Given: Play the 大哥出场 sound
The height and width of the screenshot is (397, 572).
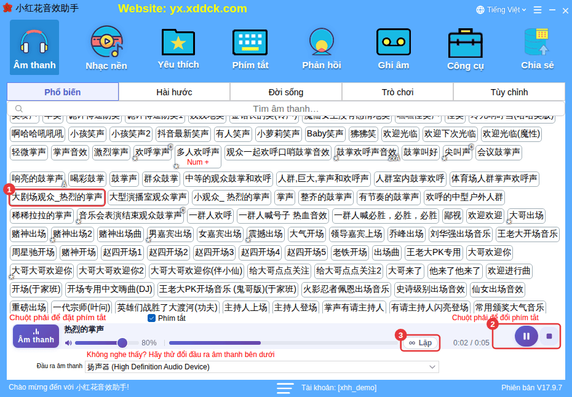Looking at the screenshot, I should click(x=526, y=216).
